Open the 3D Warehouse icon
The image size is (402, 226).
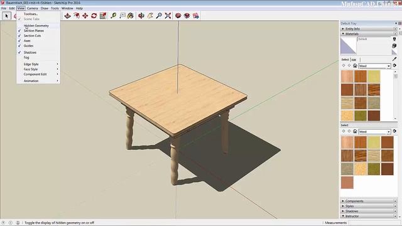click(178, 16)
